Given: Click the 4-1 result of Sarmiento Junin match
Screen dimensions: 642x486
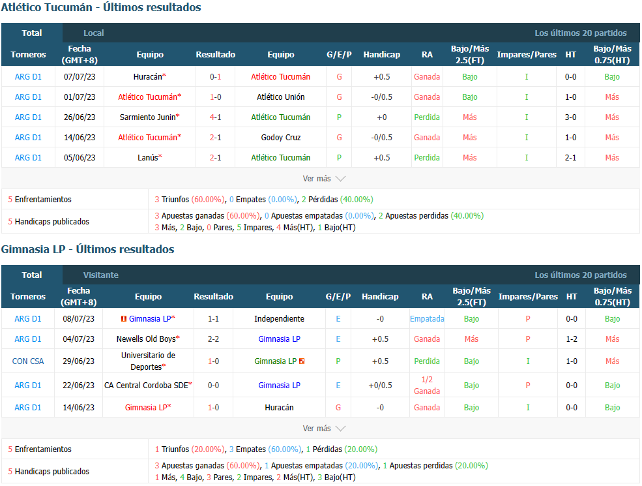Looking at the screenshot, I should (215, 117).
